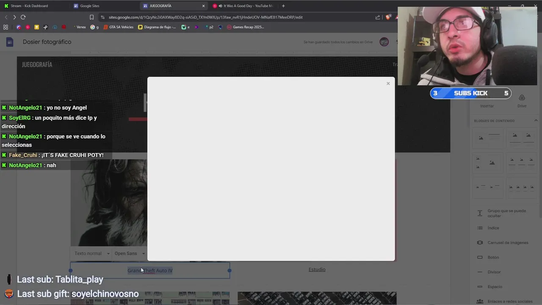Viewport: 542px width, 305px height.
Task: Open the Brave shields icon
Action: point(387,17)
